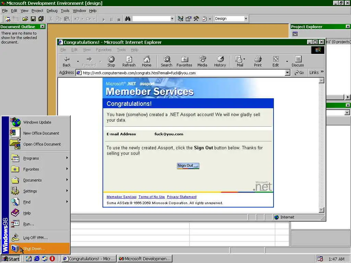Expand the Links bar chevron
This screenshot has height=263, width=351.
coord(322,72)
